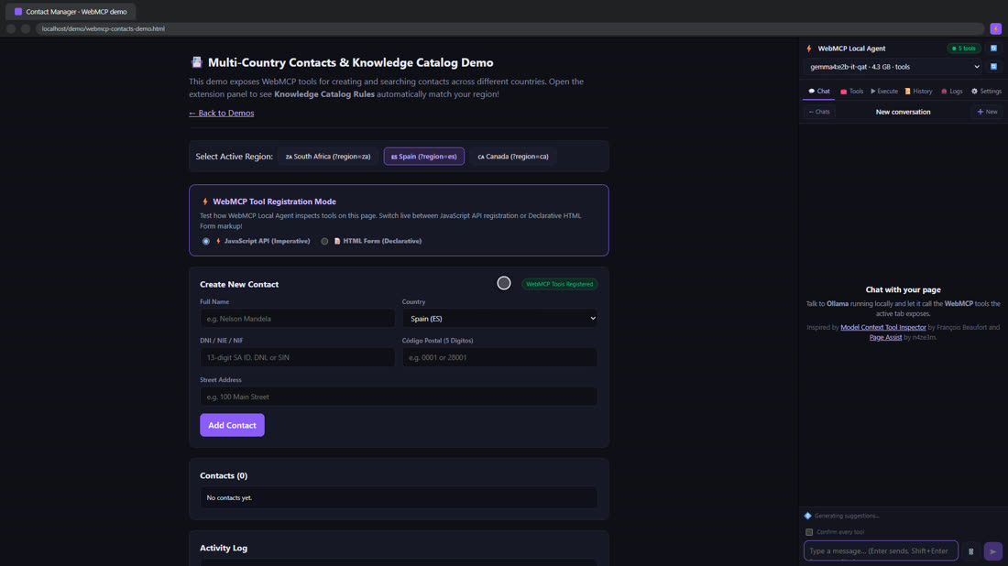
Task: Open the Logs panel tab
Action: click(951, 92)
